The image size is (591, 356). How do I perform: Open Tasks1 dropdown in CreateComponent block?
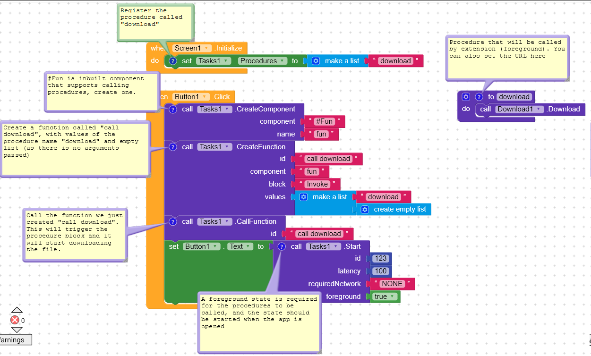coord(215,109)
